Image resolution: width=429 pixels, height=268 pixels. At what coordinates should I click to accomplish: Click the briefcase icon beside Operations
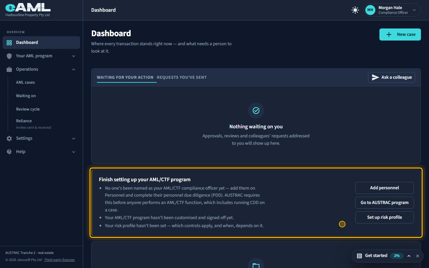[x=9, y=69]
